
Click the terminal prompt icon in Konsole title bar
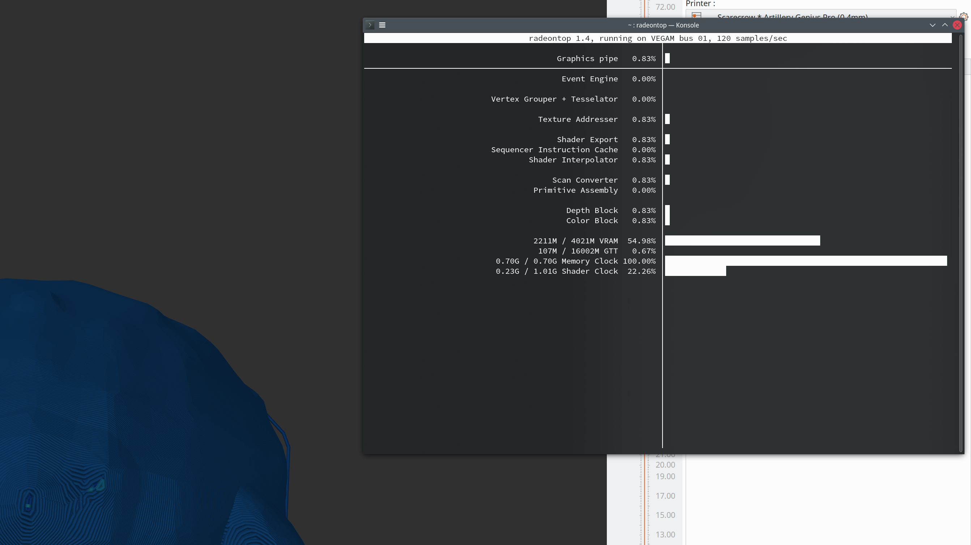tap(370, 25)
